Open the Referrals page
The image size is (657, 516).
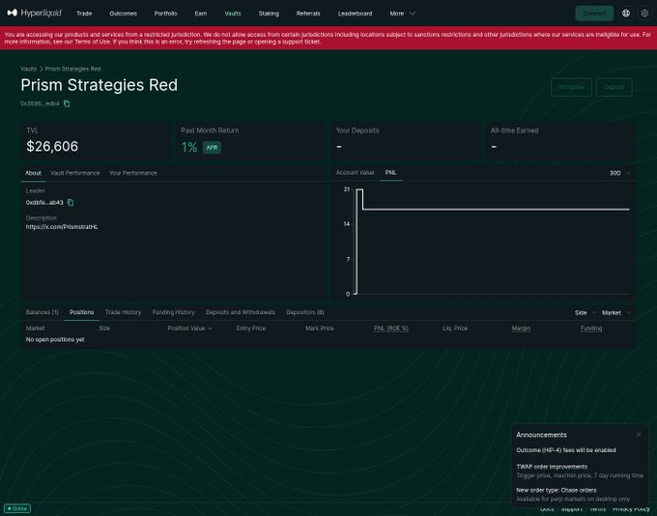coord(308,14)
